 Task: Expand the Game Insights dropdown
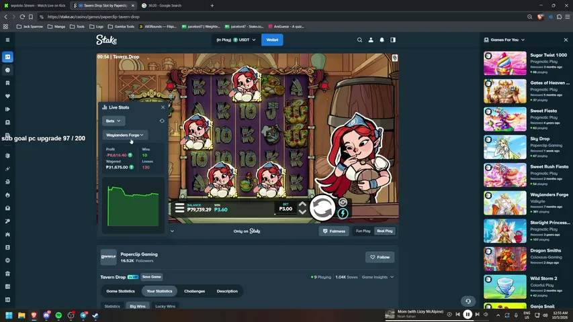click(378, 277)
